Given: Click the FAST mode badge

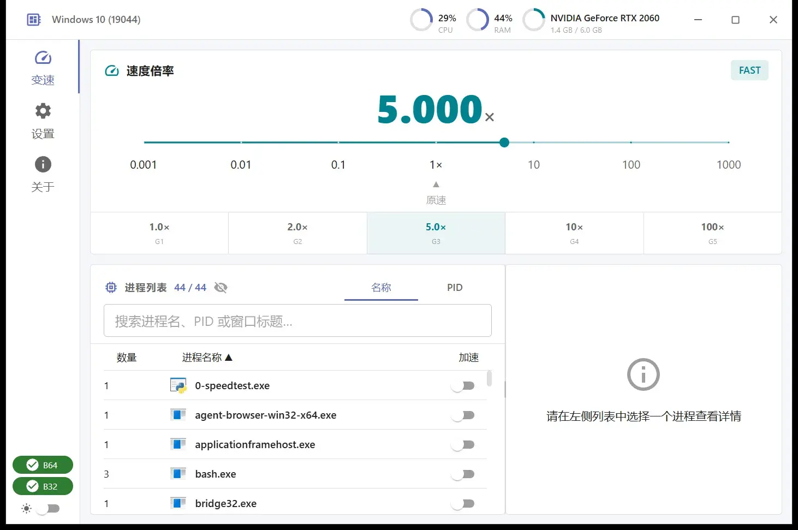Looking at the screenshot, I should 749,70.
